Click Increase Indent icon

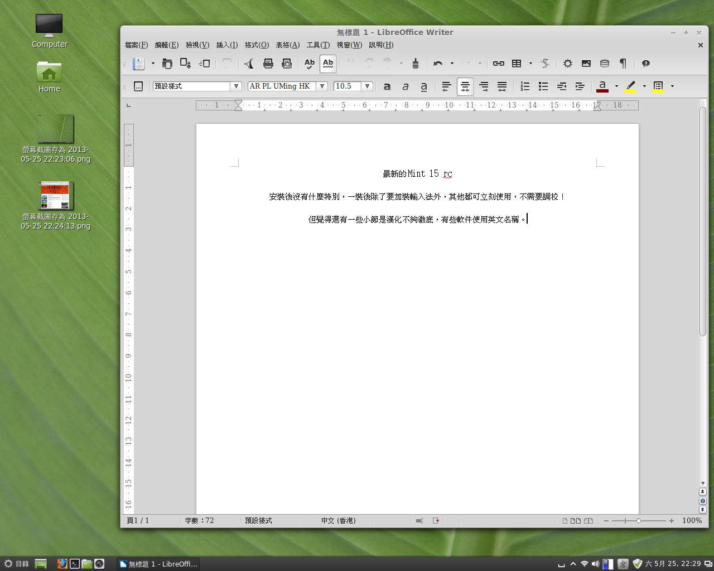580,86
